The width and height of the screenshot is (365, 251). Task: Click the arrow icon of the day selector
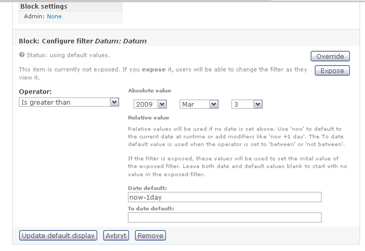point(258,104)
